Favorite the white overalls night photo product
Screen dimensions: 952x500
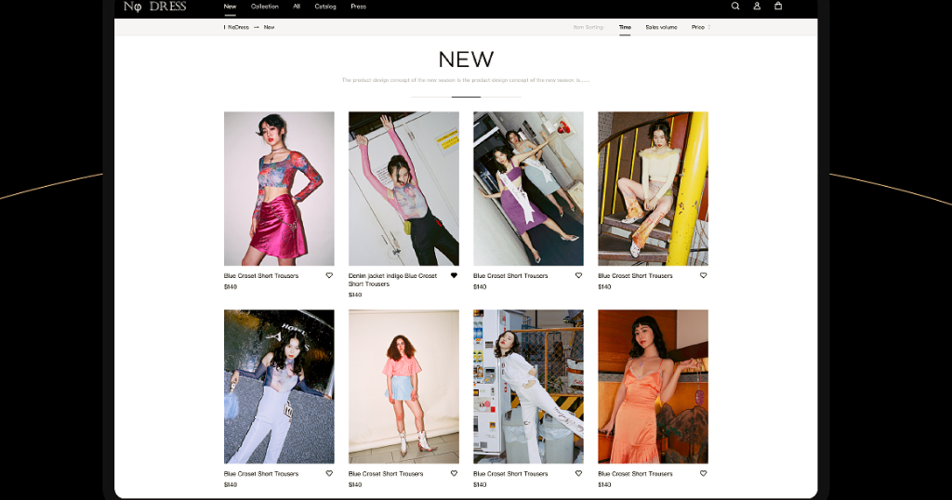[x=329, y=474]
